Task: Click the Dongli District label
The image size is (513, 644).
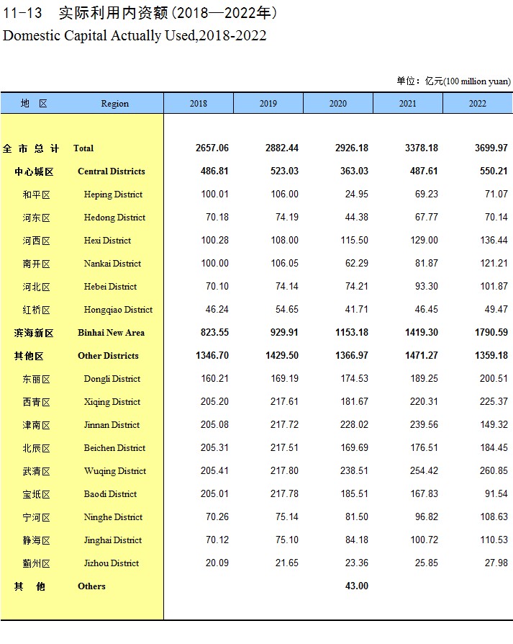Action: click(x=112, y=379)
